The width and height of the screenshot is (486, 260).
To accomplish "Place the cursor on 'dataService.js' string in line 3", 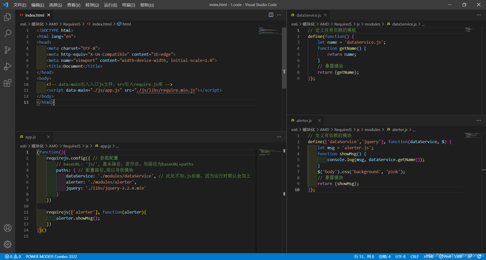I will [364, 42].
